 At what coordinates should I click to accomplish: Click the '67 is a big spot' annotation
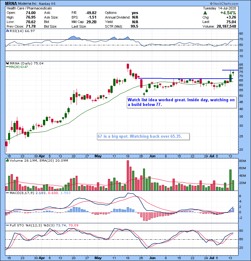point(143,136)
